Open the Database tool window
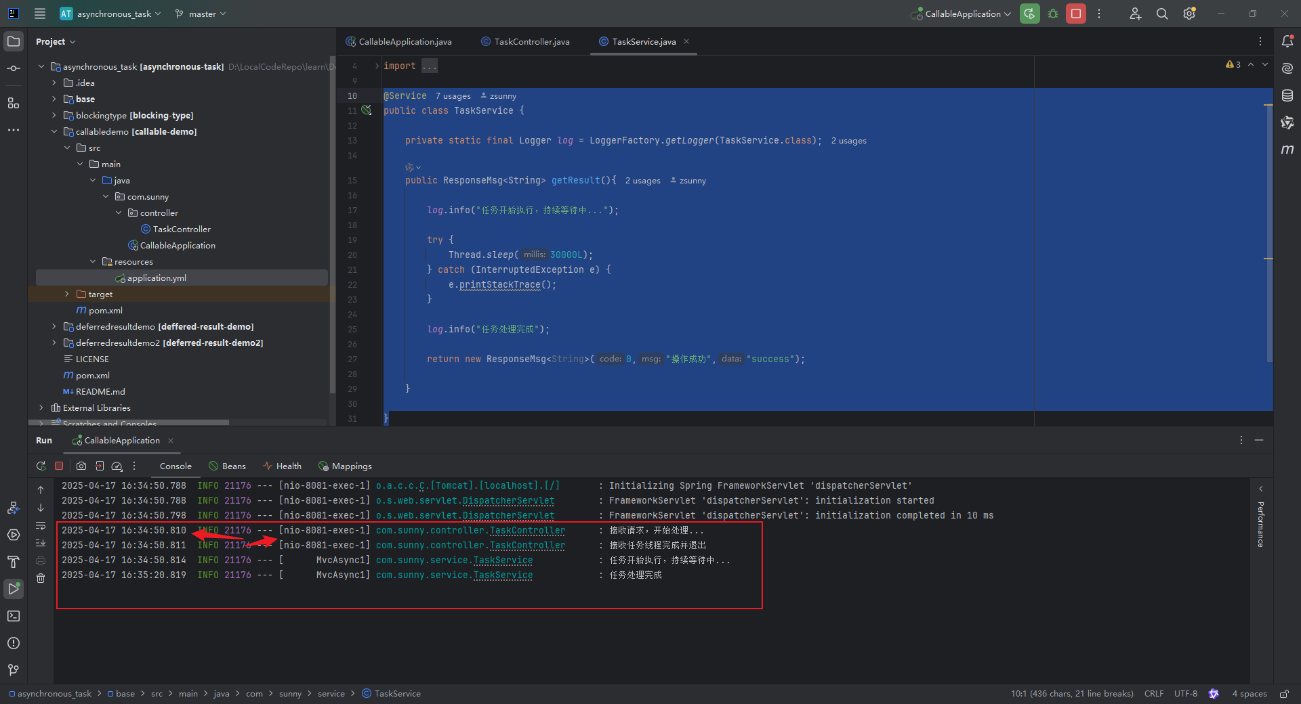This screenshot has height=704, width=1301. coord(1287,95)
